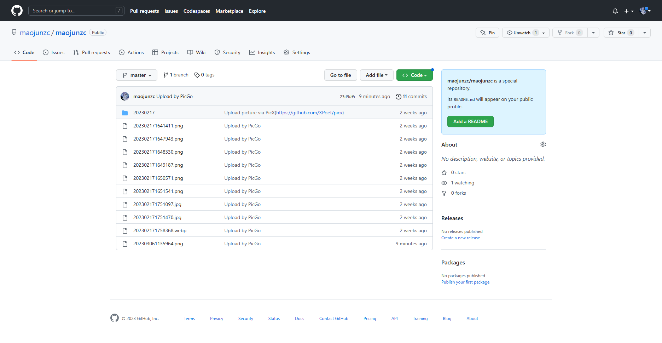The image size is (662, 343).
Task: Open the 1 watching link
Action: click(x=458, y=183)
